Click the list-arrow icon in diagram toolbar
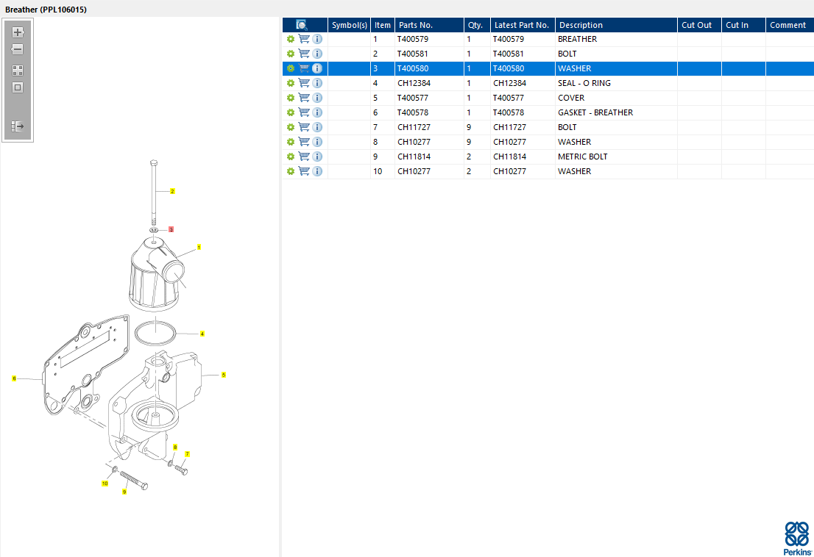 [x=18, y=126]
